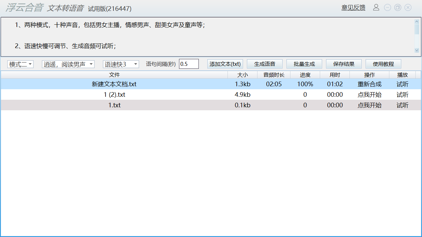Open the 使用教程 tutorial button

pos(383,64)
